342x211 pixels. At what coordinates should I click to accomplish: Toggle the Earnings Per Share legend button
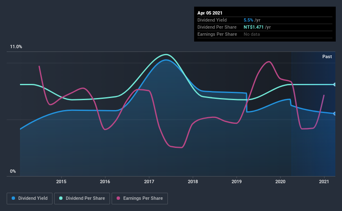click(x=140, y=199)
